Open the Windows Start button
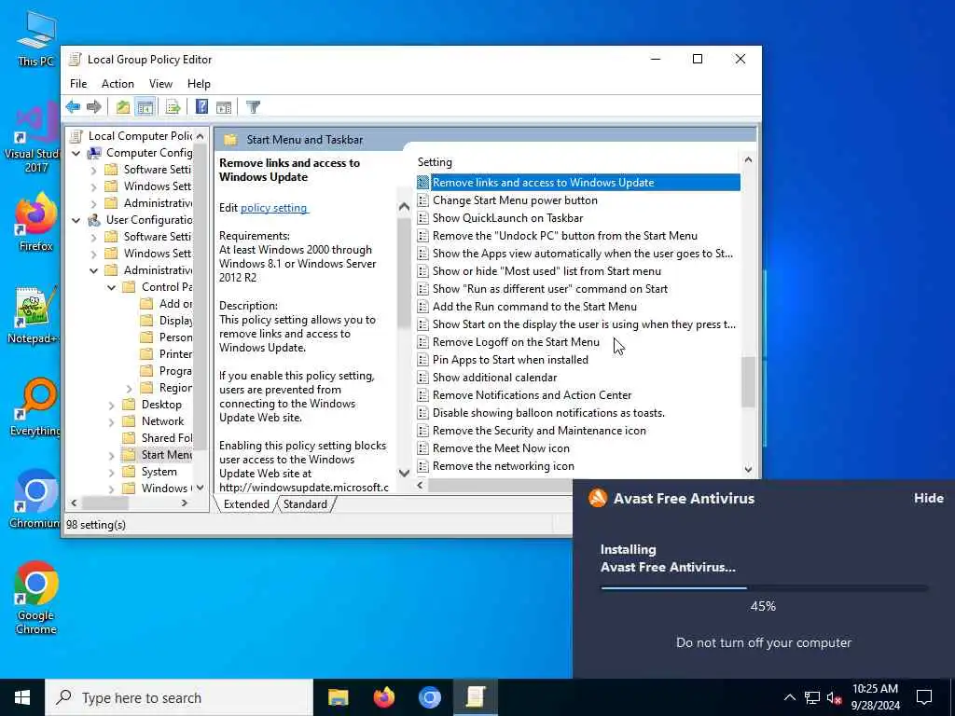Viewport: 955px width, 716px height. tap(22, 697)
